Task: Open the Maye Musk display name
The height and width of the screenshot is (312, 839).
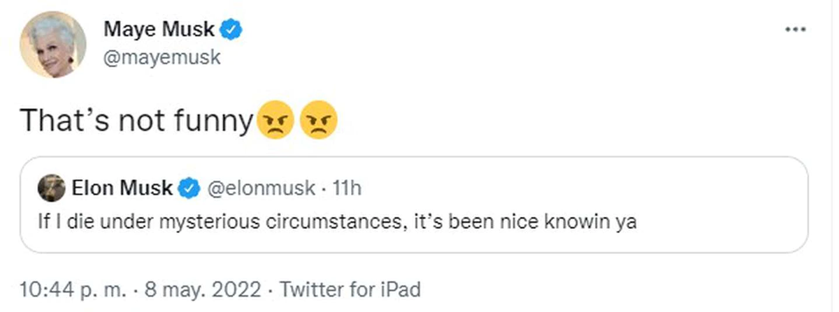Action: pyautogui.click(x=159, y=29)
